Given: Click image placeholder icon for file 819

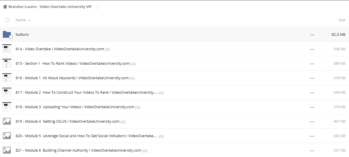Looking at the screenshot, I should pos(7,121).
